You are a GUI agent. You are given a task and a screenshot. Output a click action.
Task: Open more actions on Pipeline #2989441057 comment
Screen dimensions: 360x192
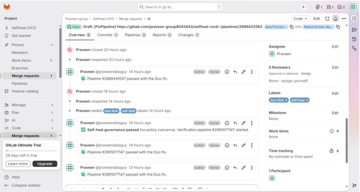click(251, 72)
